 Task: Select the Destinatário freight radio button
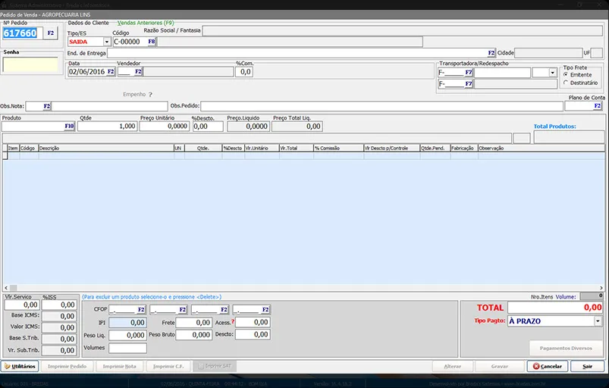point(566,83)
